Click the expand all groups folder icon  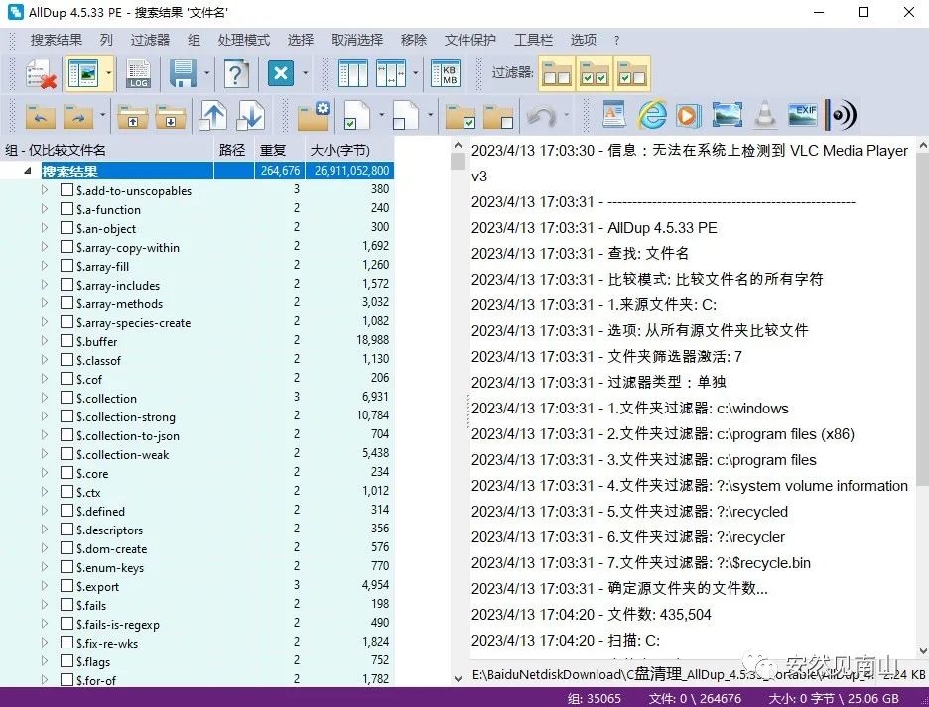pos(171,116)
